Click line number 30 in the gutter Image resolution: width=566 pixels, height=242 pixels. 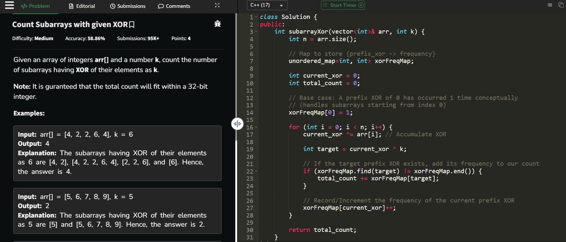click(250, 230)
